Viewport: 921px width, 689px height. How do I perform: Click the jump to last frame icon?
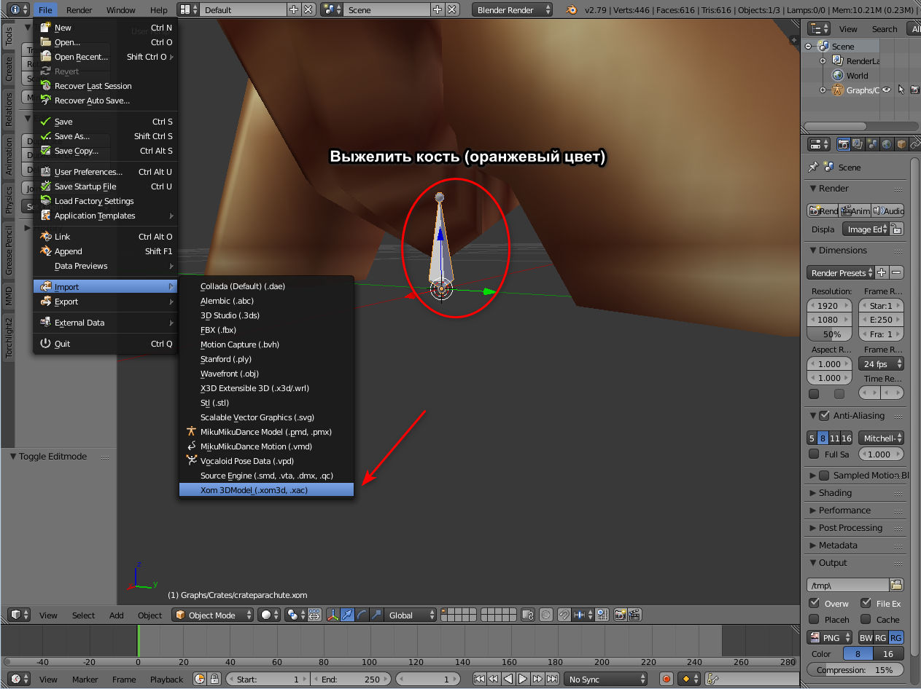point(552,679)
